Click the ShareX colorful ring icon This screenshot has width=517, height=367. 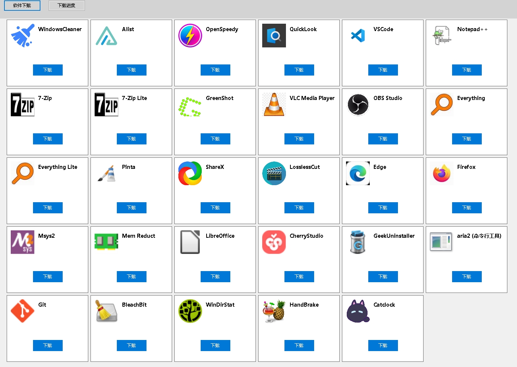190,173
